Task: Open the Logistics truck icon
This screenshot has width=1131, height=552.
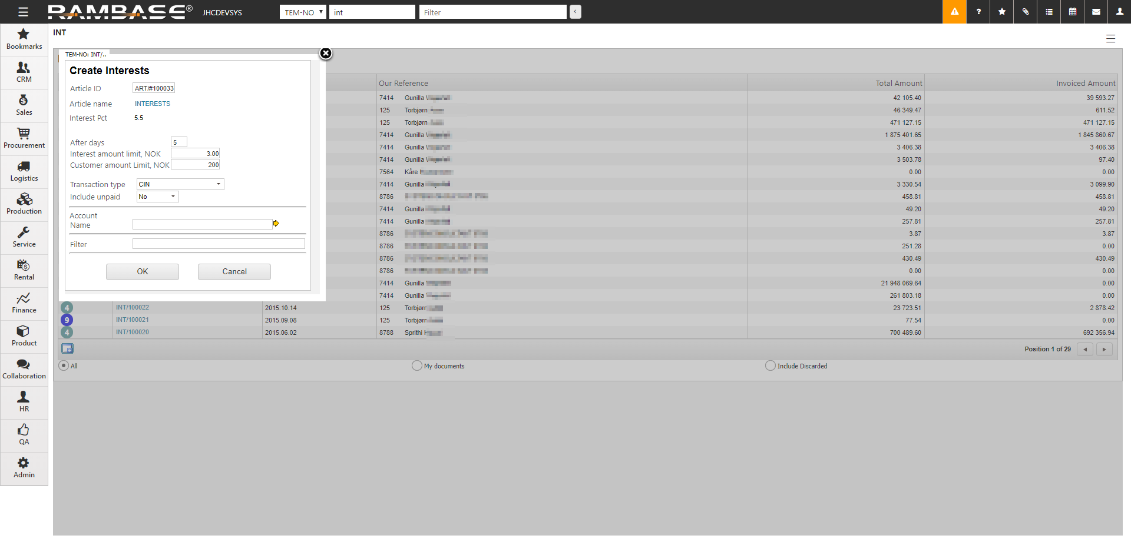Action: tap(24, 167)
